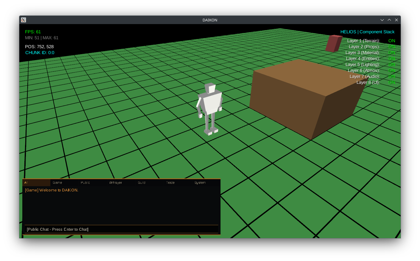Toggle Layer 6 (Atmos) ON switch

click(392, 70)
